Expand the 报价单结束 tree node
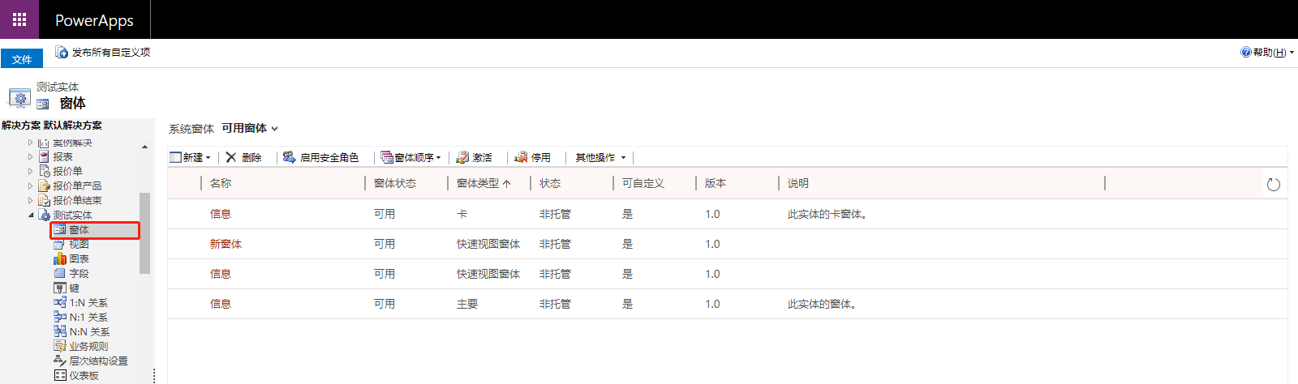 [x=31, y=200]
